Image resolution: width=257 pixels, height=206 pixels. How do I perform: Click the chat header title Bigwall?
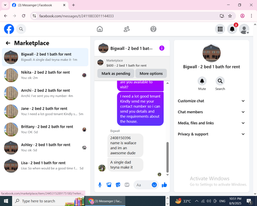131,48
